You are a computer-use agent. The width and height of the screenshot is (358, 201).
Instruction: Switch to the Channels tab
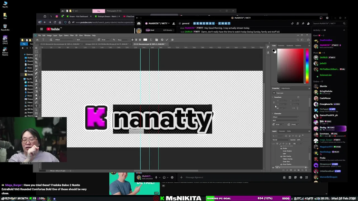[282, 131]
